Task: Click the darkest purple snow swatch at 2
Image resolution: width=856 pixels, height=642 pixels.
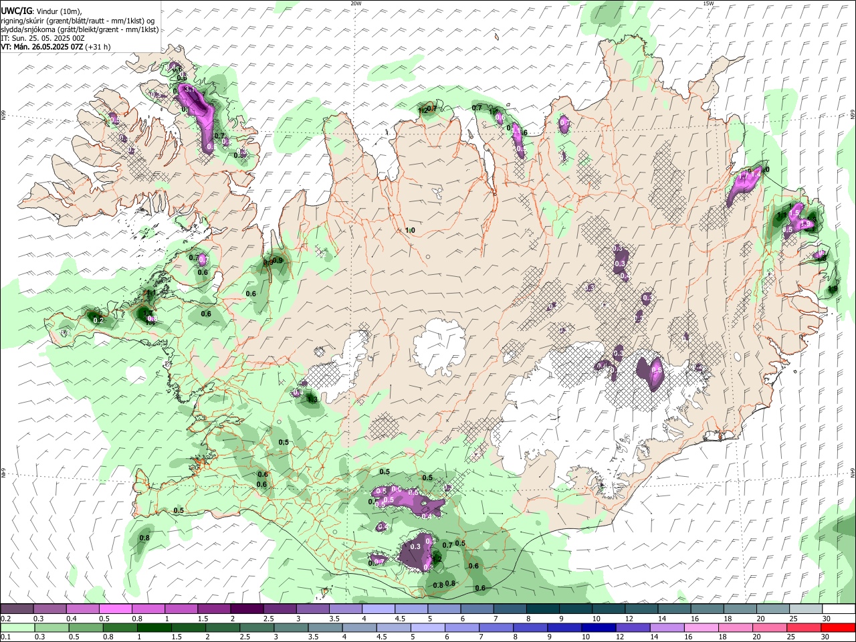Action: click(x=247, y=609)
